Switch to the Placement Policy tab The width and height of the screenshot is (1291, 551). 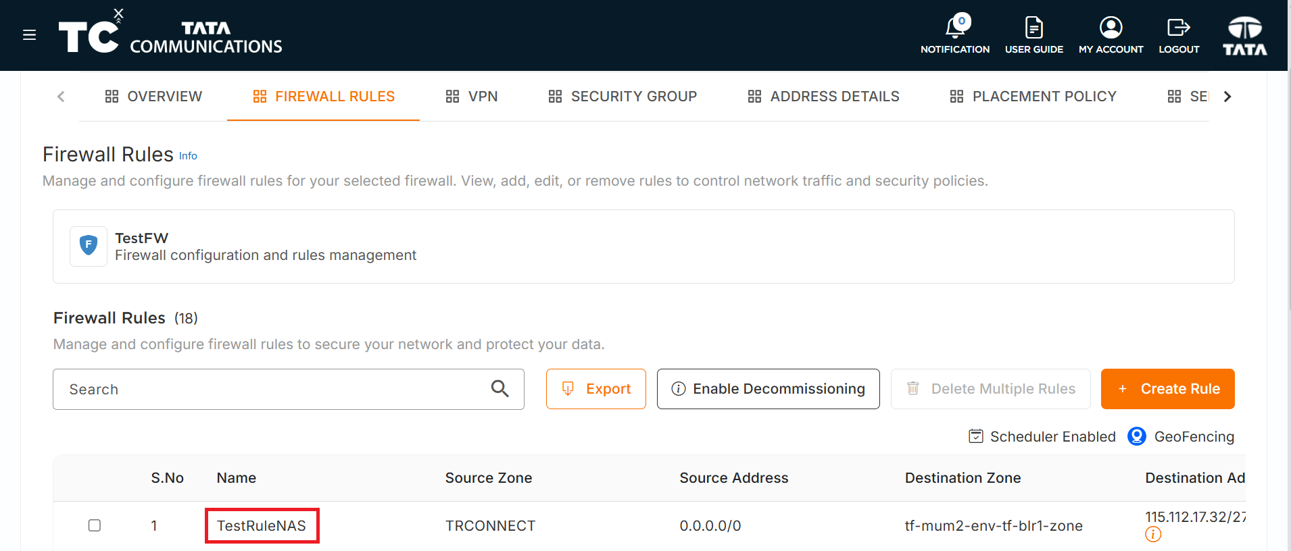(x=1033, y=97)
